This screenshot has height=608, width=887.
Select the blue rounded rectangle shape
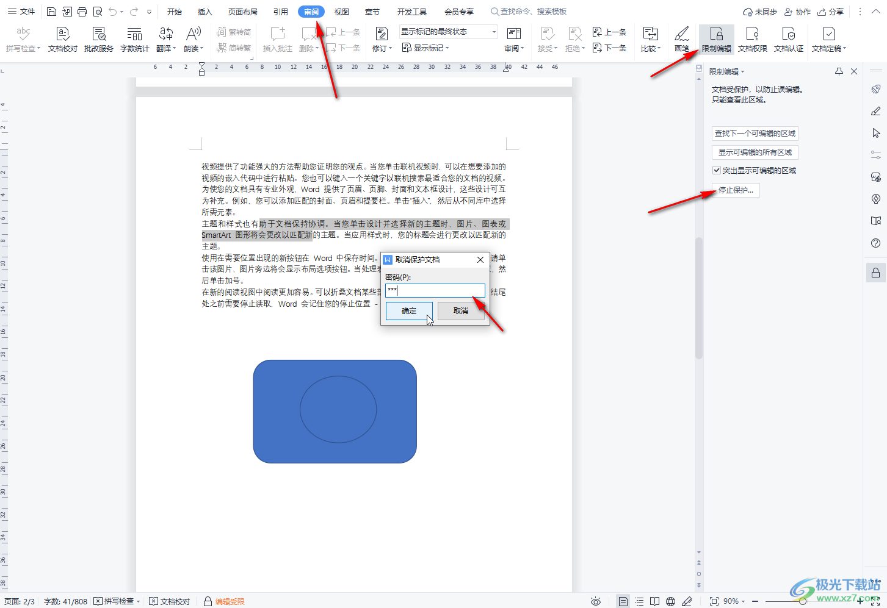tap(335, 412)
